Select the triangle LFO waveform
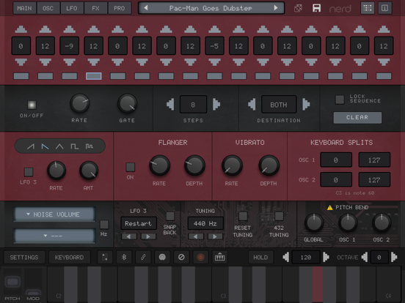This screenshot has width=405, height=303. coord(59,146)
